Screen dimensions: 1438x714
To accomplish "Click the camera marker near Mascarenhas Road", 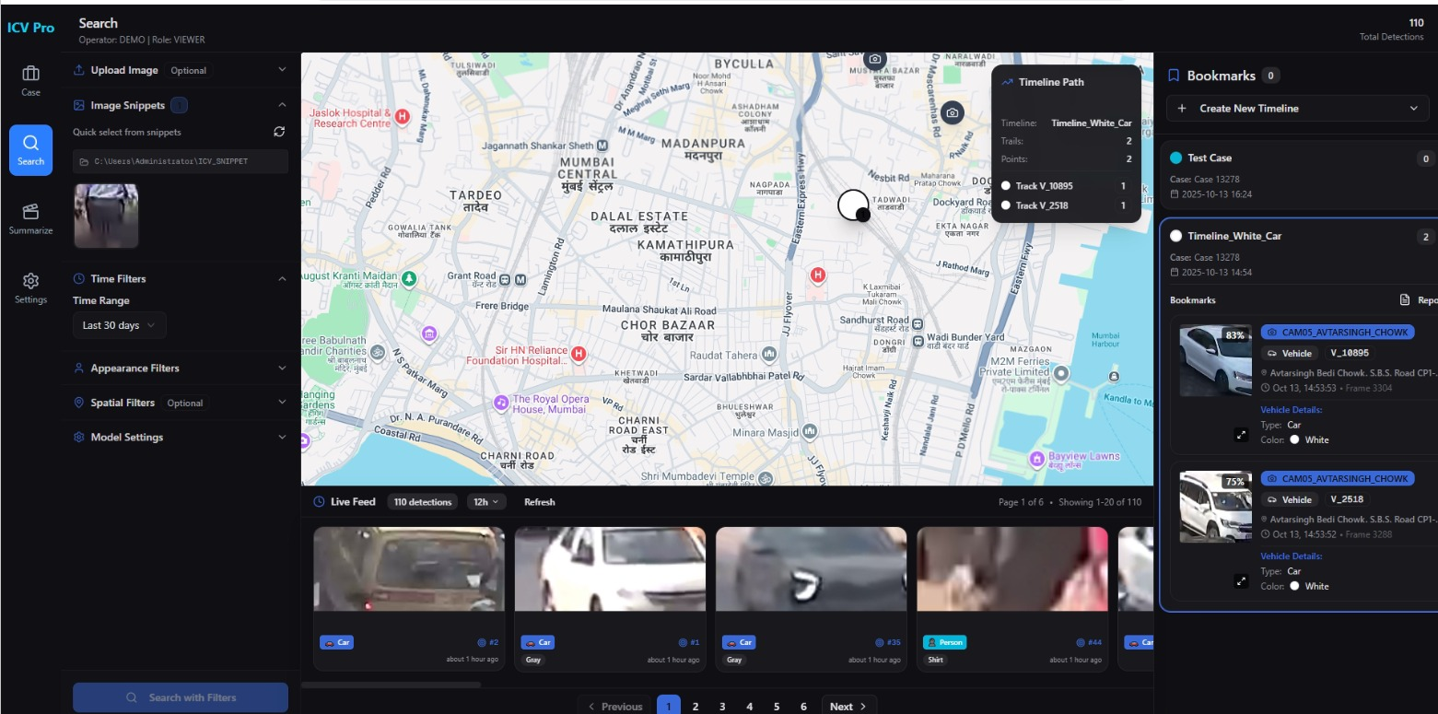I will click(x=951, y=112).
